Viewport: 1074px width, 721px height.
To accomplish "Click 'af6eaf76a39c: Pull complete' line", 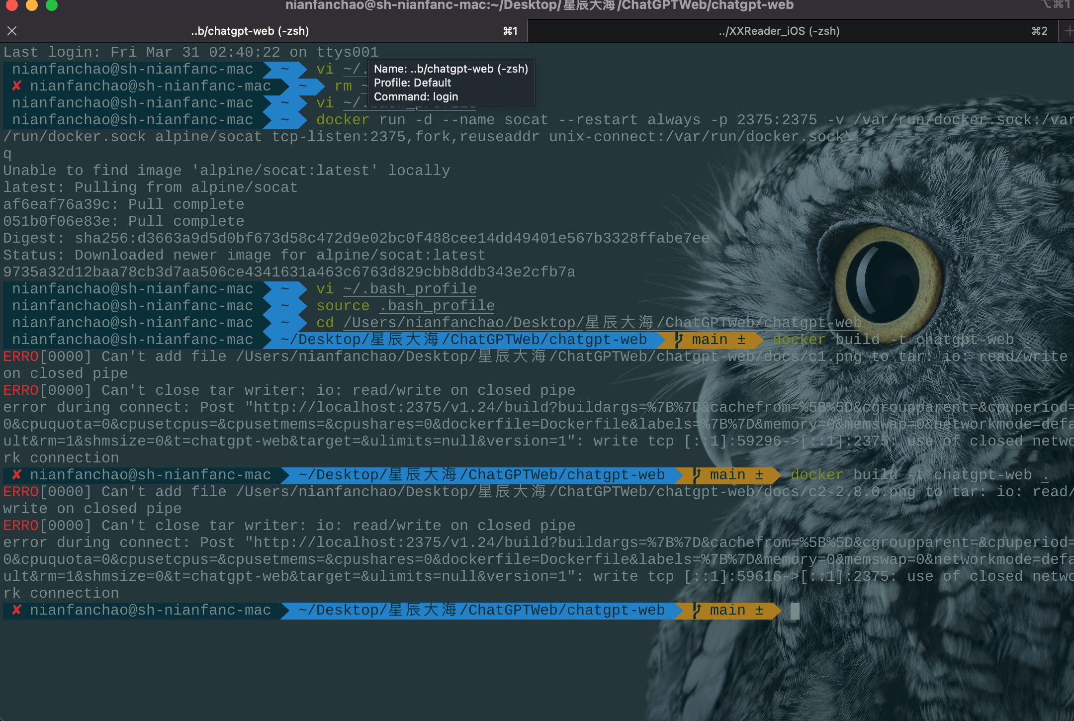I will pos(123,204).
